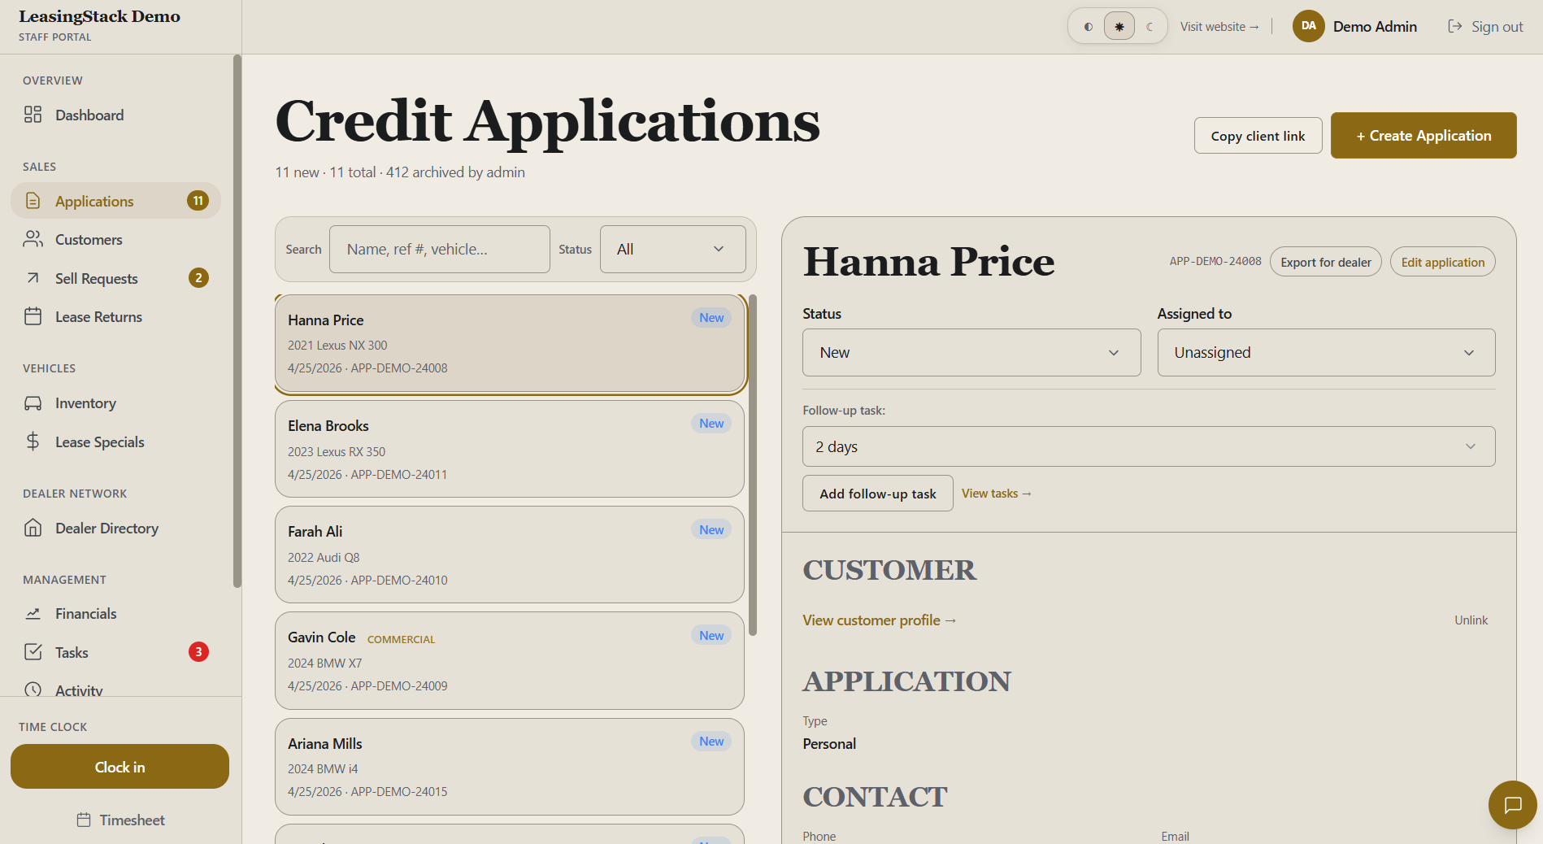This screenshot has width=1543, height=844.
Task: Click Export for dealer button
Action: (1325, 262)
